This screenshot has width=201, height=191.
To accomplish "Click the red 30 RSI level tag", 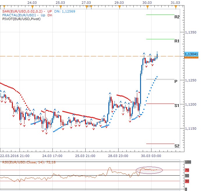I will (x=188, y=181).
